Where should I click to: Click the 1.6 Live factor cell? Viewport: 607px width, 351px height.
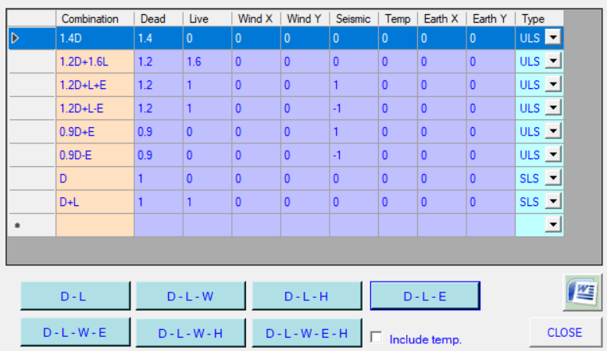point(207,62)
